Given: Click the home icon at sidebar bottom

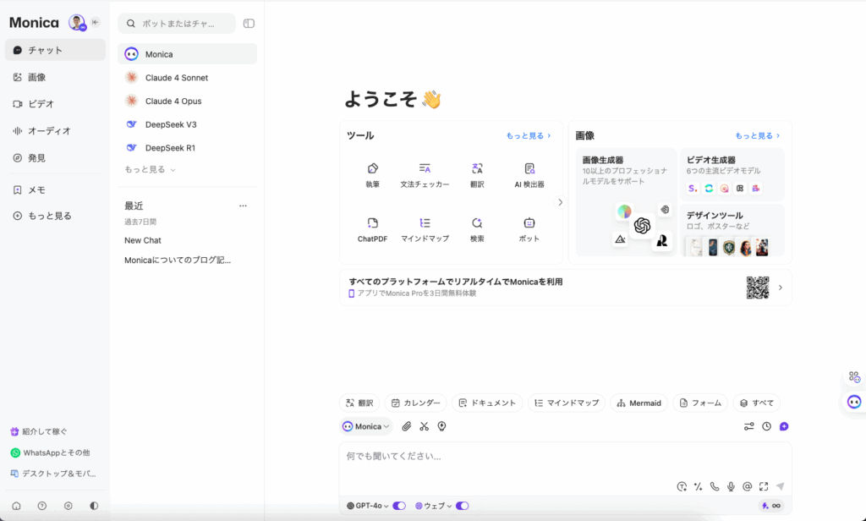Looking at the screenshot, I should point(17,506).
